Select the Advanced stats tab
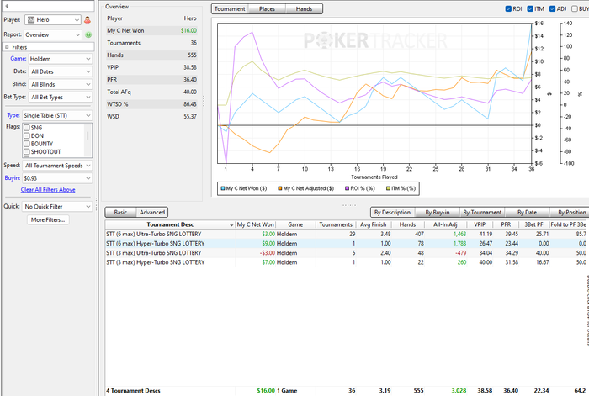The height and width of the screenshot is (396, 589). coord(152,213)
